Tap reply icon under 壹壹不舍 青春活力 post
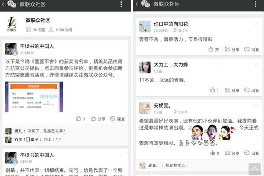Image resolution: width=264 pixels, height=176 pixels. pyautogui.click(x=251, y=50)
